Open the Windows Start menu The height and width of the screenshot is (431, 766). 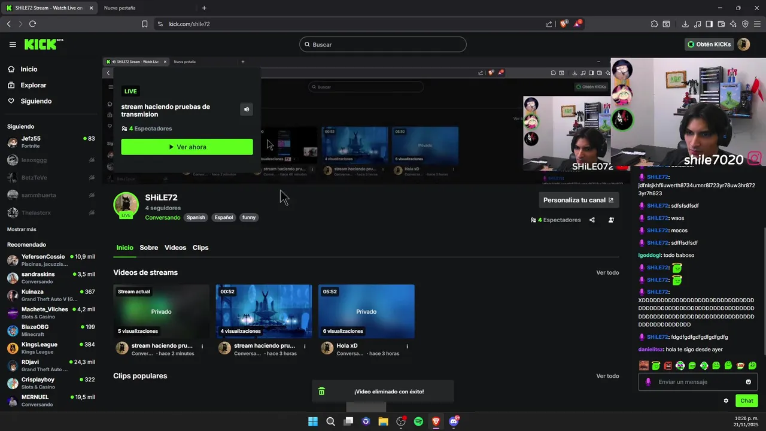(x=313, y=421)
